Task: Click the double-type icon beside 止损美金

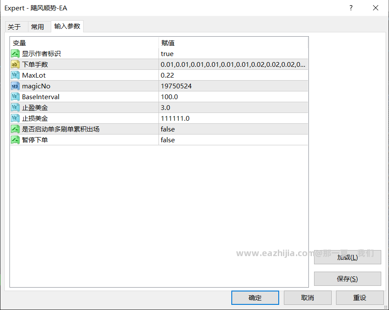Action: click(x=15, y=118)
